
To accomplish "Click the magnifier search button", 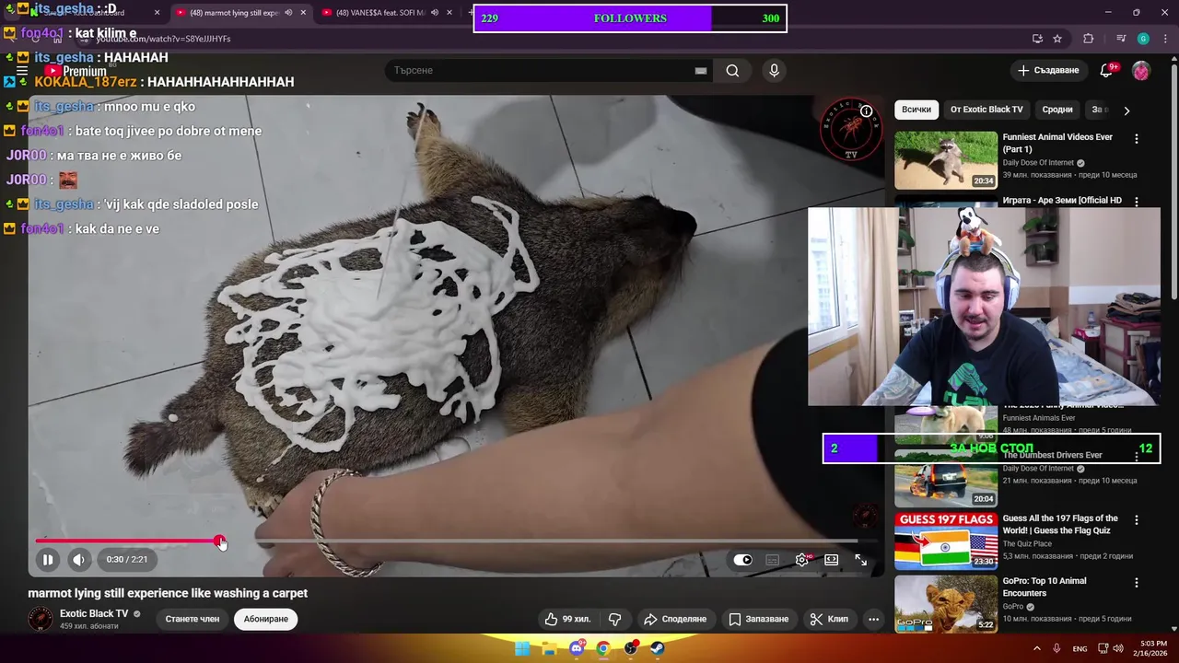I will point(732,70).
